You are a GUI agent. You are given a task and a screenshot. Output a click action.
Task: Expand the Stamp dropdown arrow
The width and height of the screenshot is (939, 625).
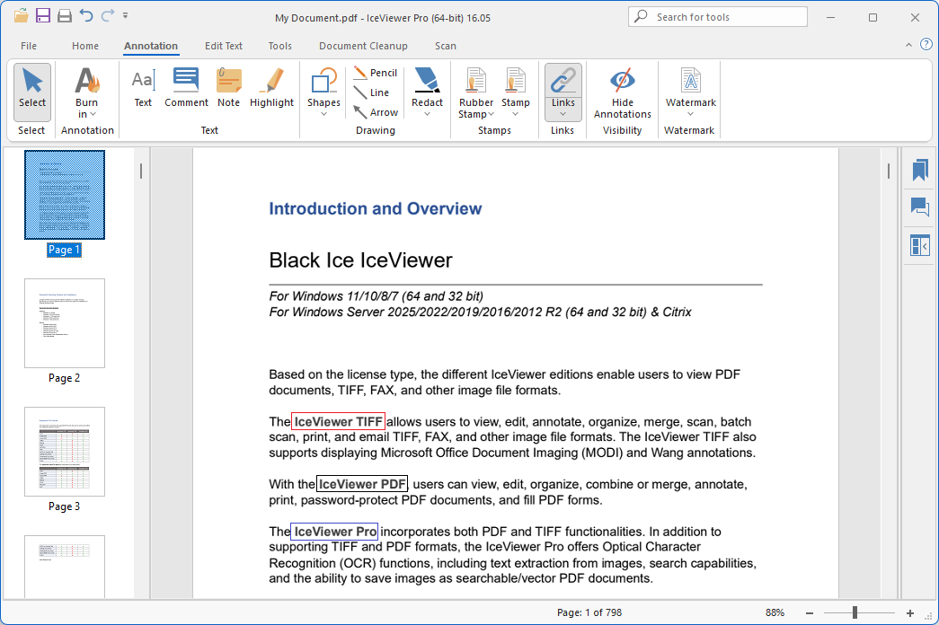(x=516, y=114)
